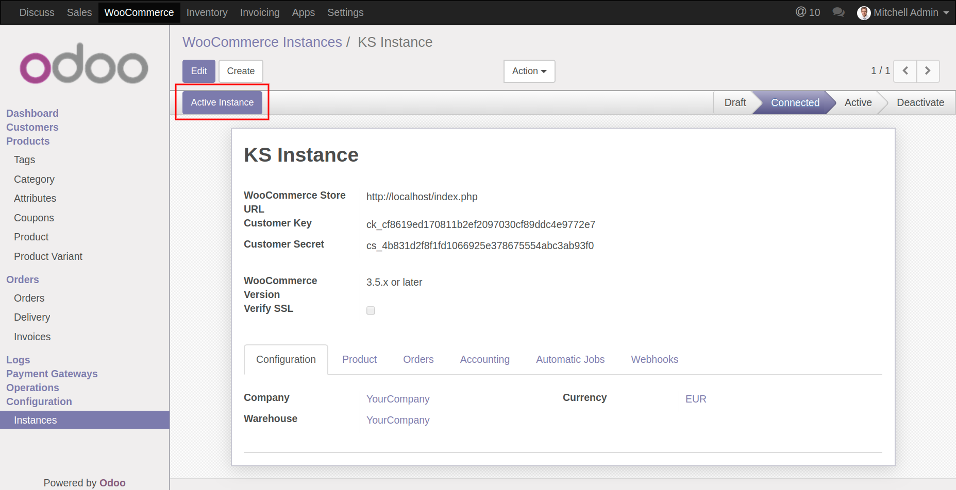
Task: Create a new WooCommerce instance
Action: coord(241,71)
